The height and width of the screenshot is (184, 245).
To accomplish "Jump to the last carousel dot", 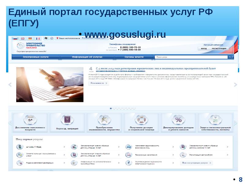I will 134,108.
